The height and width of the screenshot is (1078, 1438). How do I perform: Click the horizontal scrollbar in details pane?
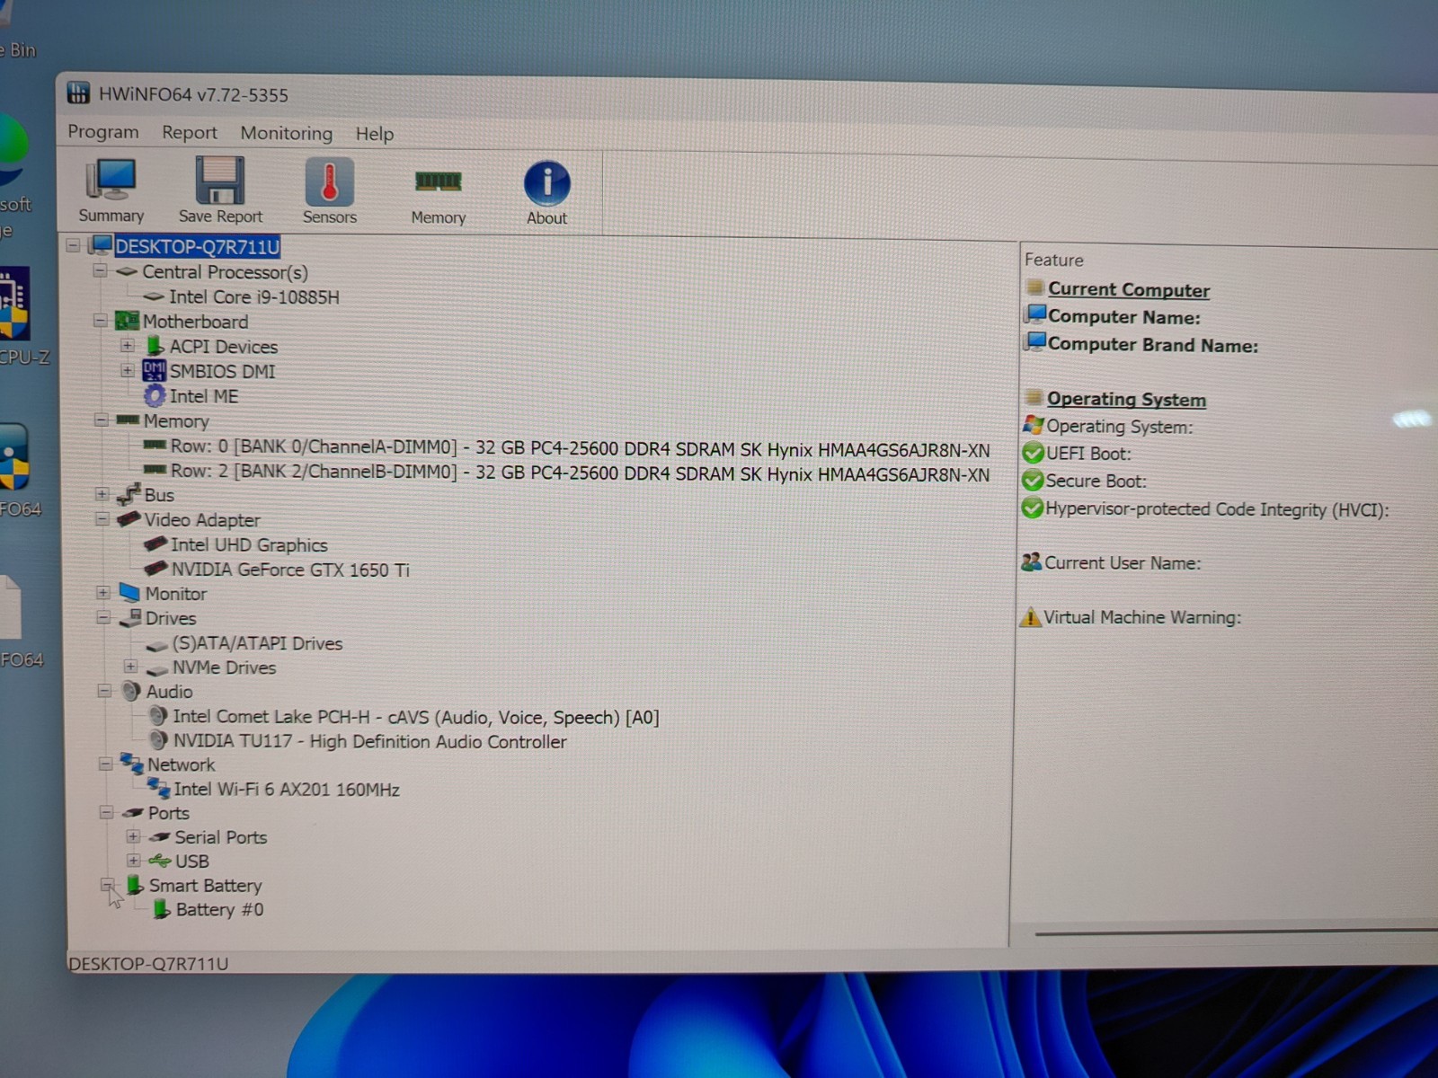[x=1235, y=932]
